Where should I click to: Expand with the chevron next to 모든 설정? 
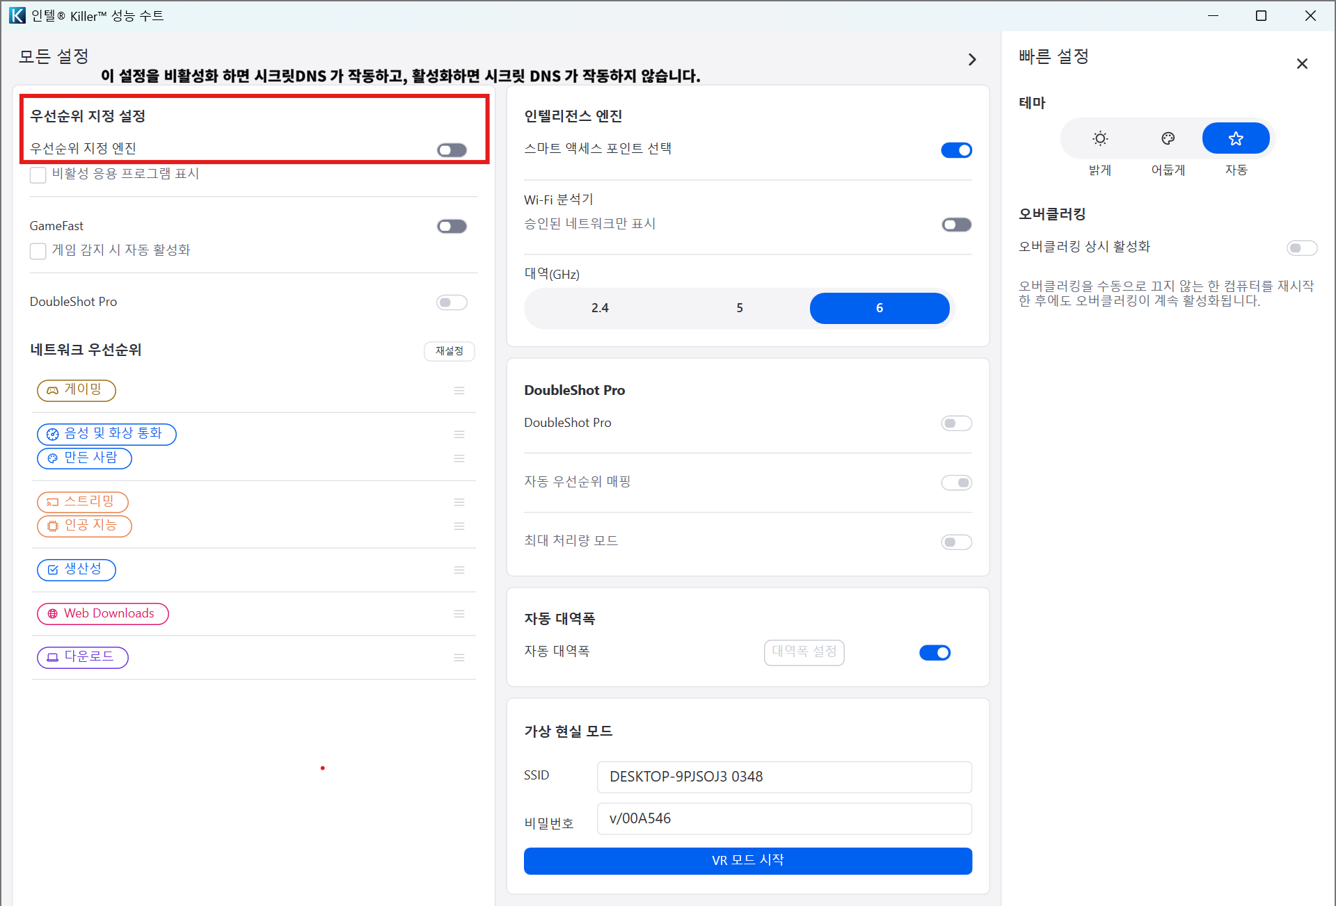click(x=972, y=60)
